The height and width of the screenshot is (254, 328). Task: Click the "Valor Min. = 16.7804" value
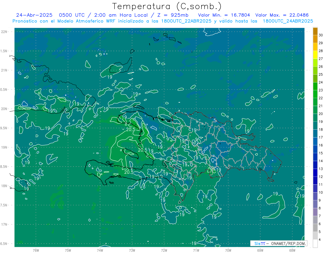tap(224, 15)
